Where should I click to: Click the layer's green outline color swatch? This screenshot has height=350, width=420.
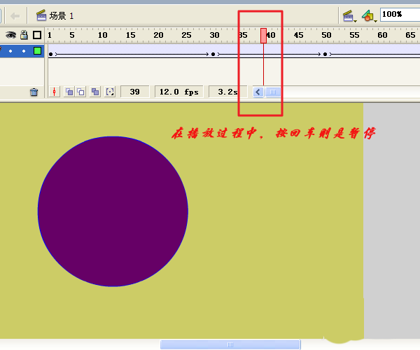coord(37,50)
